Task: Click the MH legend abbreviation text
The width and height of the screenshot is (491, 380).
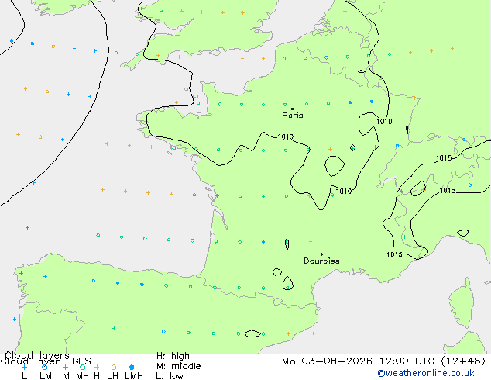Action: [x=82, y=376]
